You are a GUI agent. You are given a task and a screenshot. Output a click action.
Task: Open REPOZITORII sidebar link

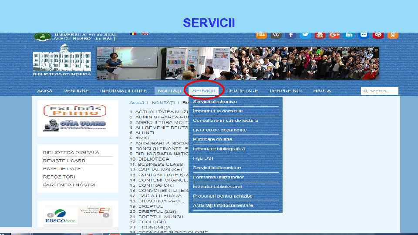pyautogui.click(x=60, y=177)
